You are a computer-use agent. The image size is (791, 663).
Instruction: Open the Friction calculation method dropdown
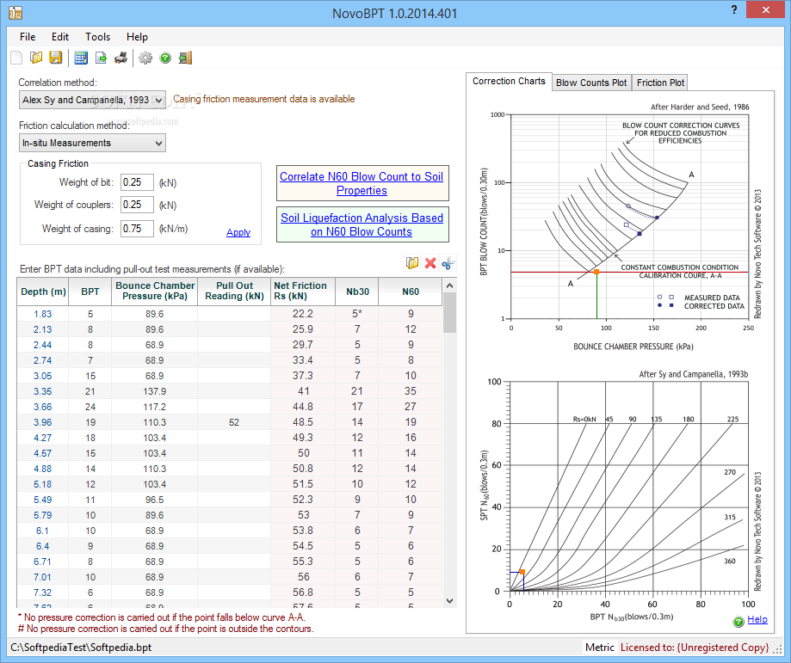[92, 143]
